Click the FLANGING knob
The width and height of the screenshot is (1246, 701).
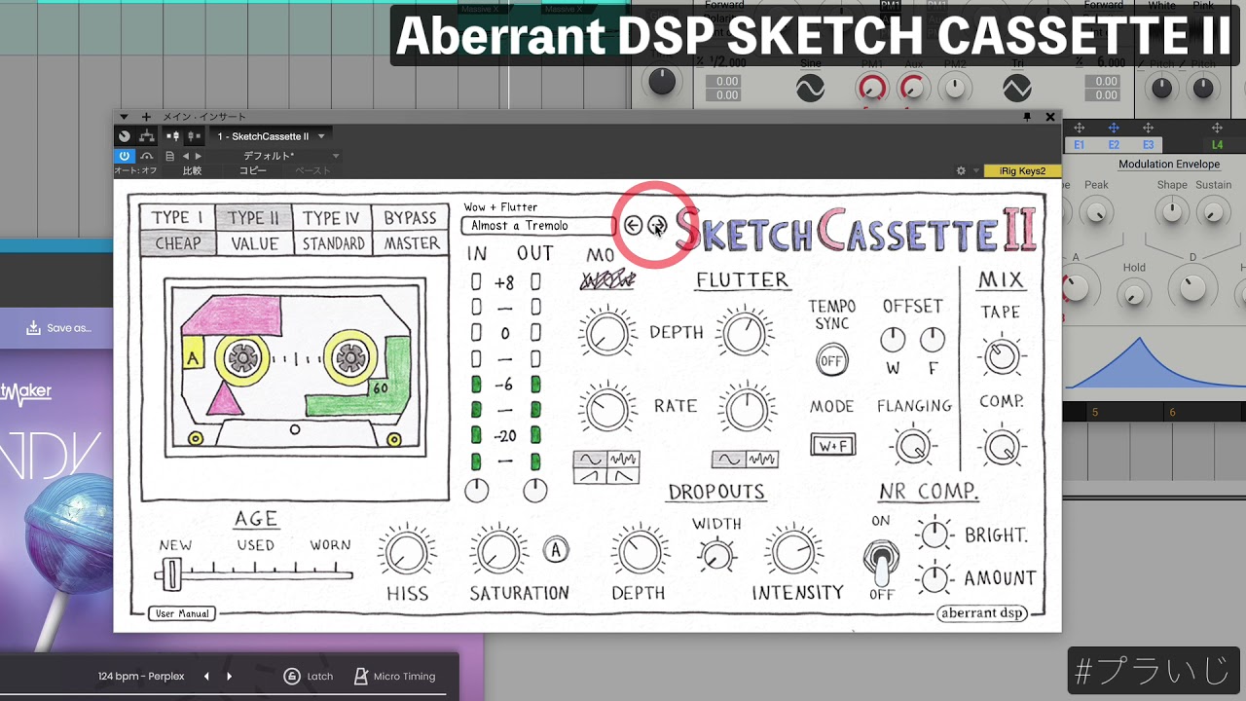(912, 447)
